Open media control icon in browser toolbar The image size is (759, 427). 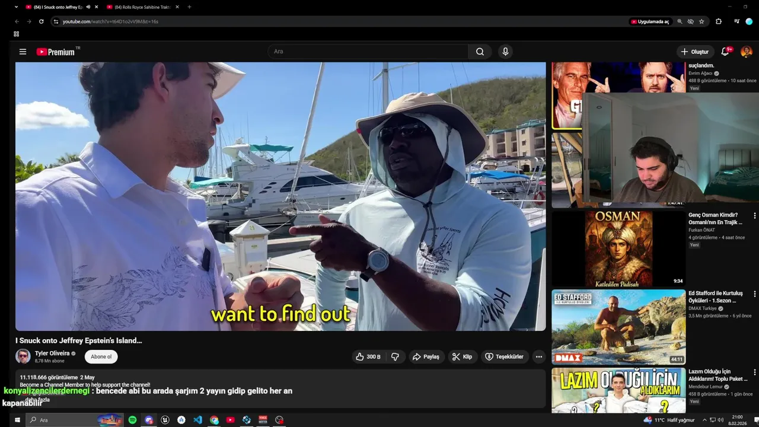[x=736, y=21]
